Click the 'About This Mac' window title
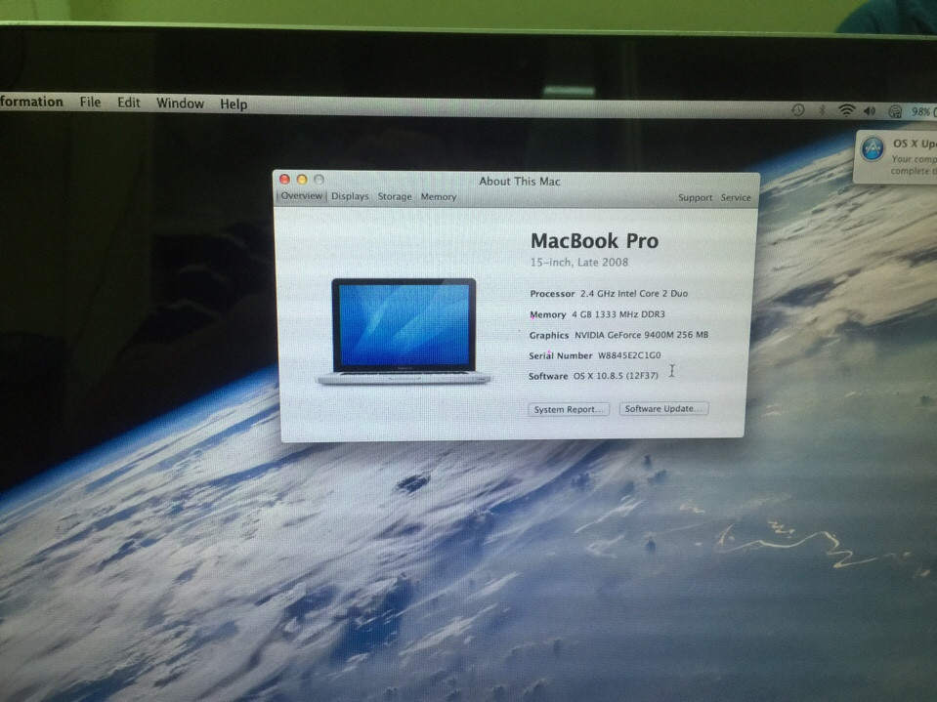The image size is (937, 702). [x=519, y=182]
